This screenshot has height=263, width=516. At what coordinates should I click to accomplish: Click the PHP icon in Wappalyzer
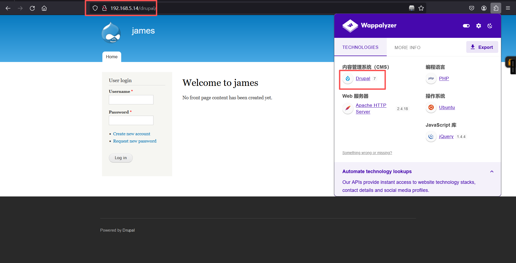431,78
